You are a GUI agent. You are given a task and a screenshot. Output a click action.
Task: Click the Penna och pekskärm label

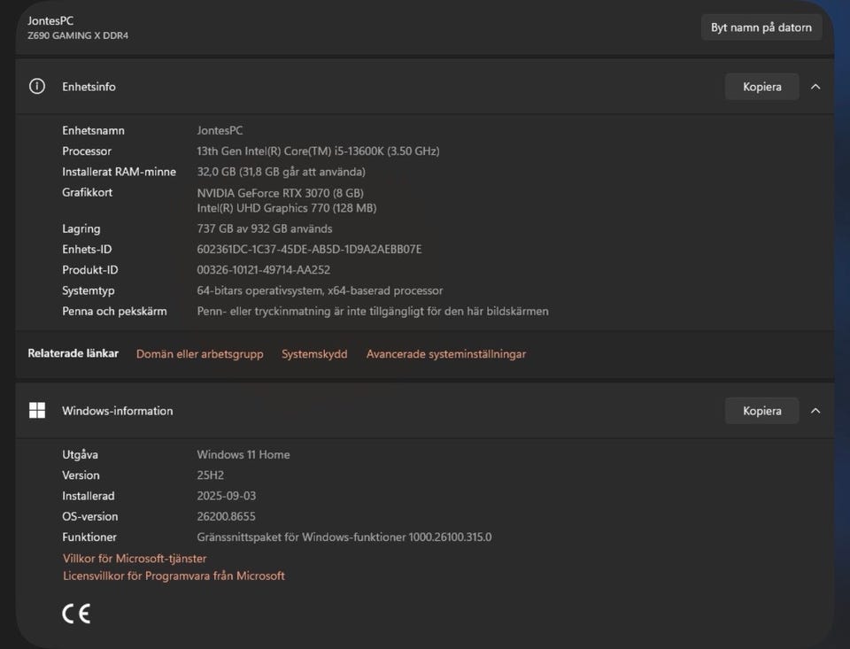[x=114, y=311]
